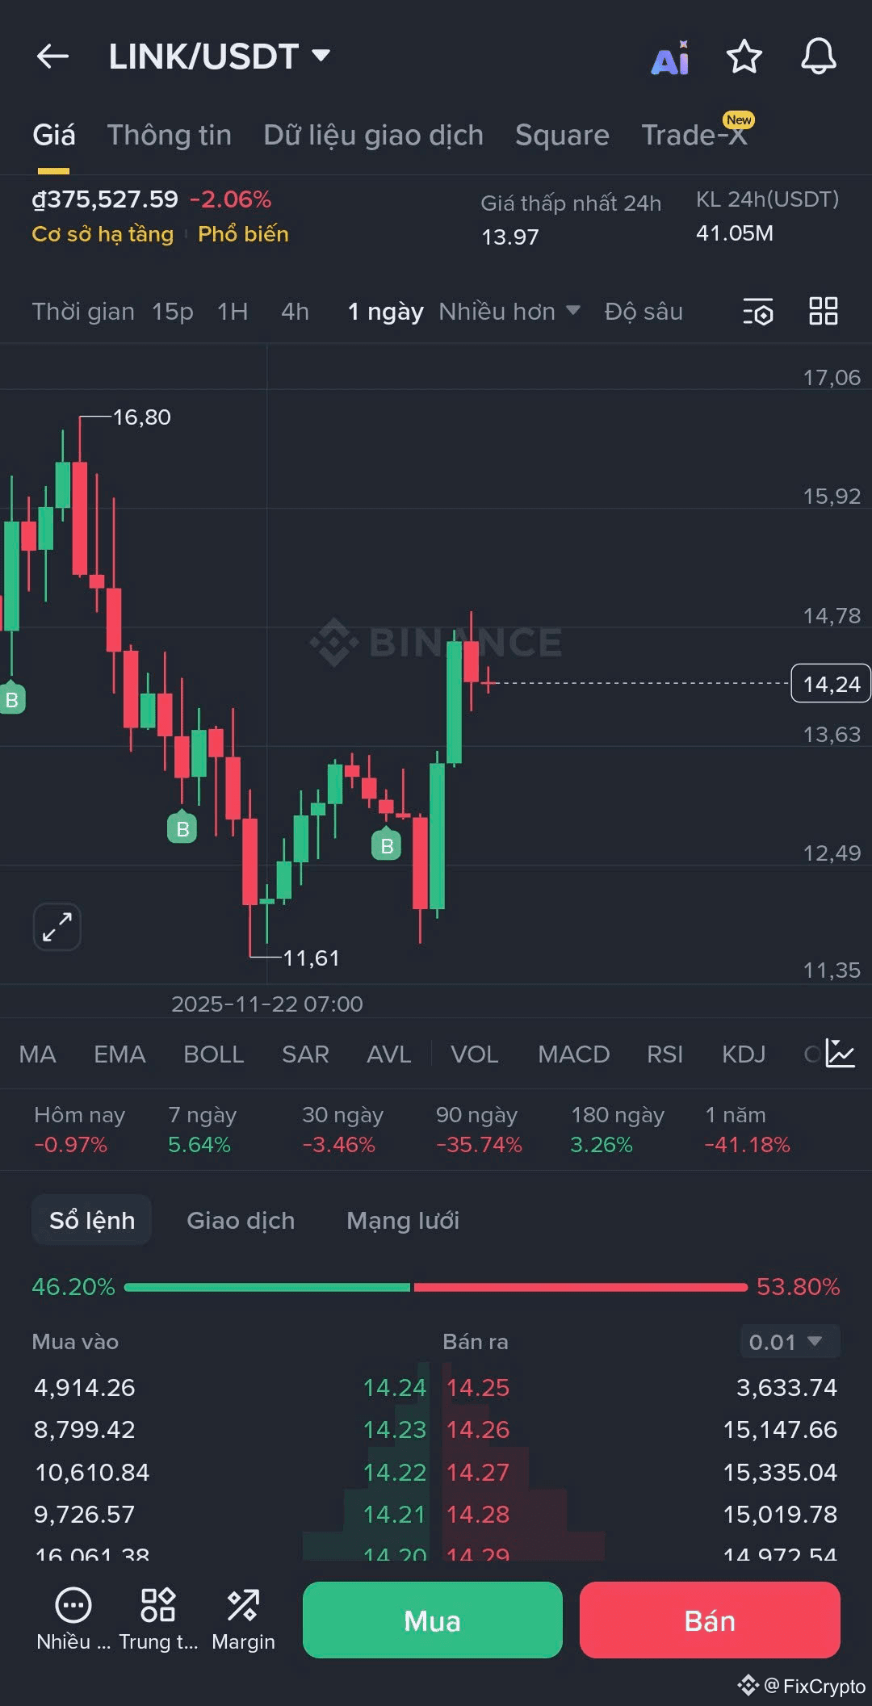Open Trung tâm hub icon
Image resolution: width=872 pixels, height=1706 pixels.
tap(158, 1619)
